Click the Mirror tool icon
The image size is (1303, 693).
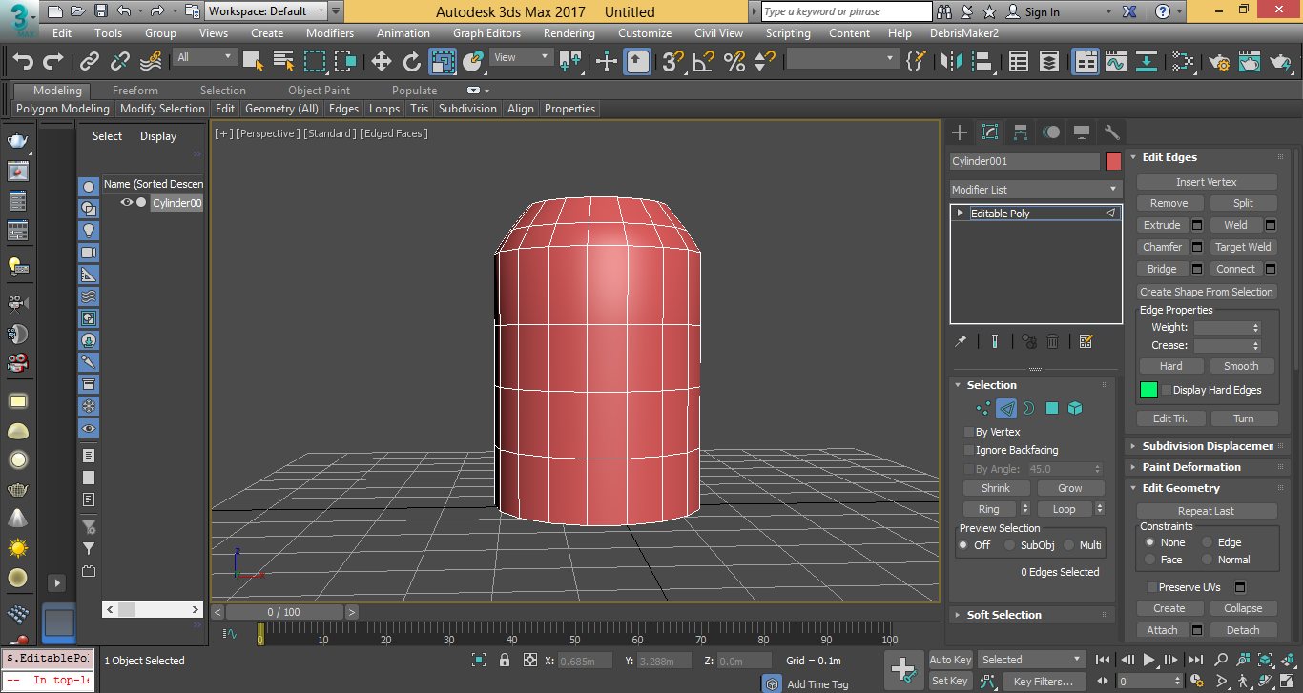click(952, 61)
